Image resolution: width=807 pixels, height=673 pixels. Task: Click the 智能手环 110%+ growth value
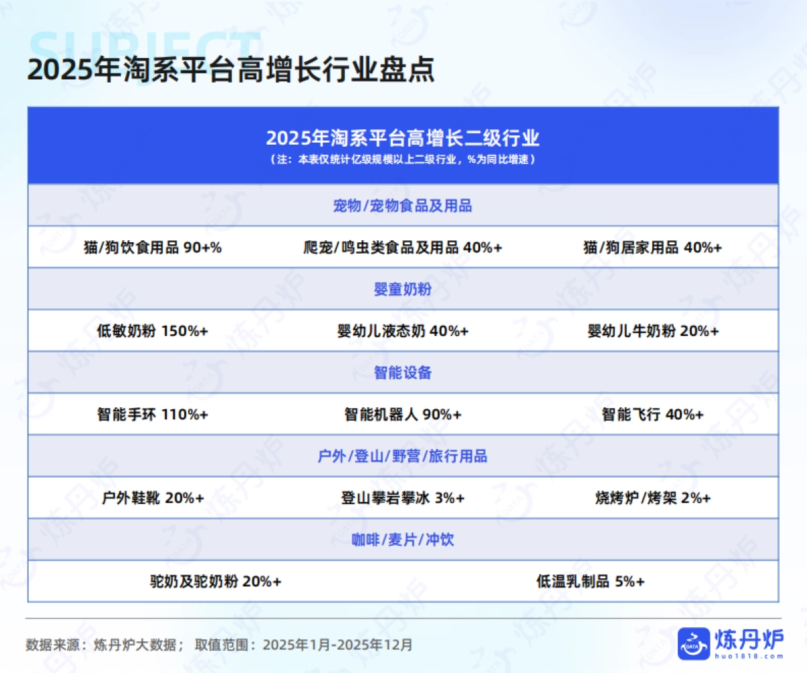pyautogui.click(x=153, y=415)
